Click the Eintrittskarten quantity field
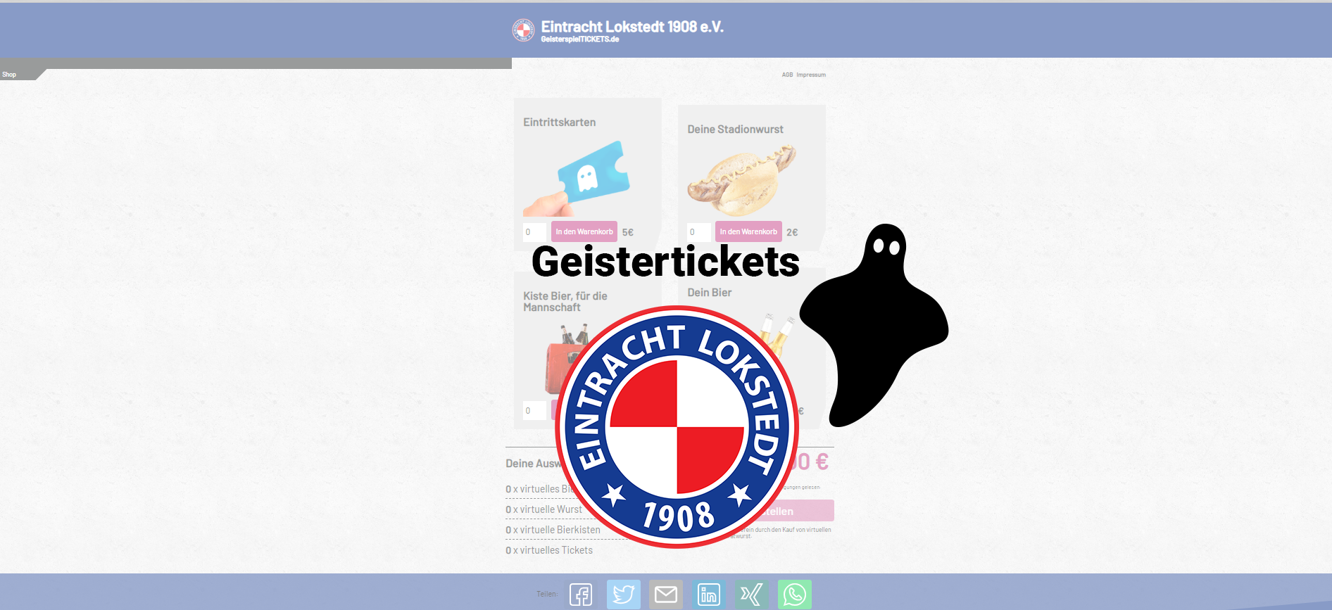 pyautogui.click(x=534, y=231)
